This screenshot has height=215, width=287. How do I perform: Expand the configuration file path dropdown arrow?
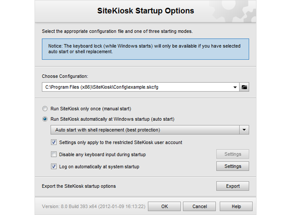pyautogui.click(x=236, y=87)
